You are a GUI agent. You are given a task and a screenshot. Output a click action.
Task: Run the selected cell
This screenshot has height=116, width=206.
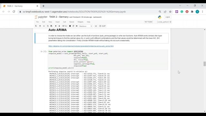click(x=65, y=26)
